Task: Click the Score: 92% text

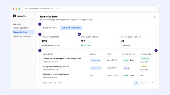Action: (144, 62)
